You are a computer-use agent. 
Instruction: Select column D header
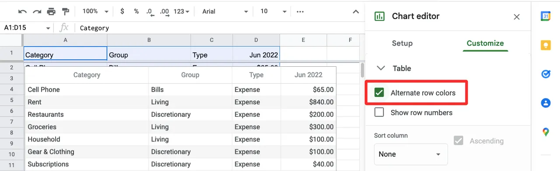pos(256,40)
